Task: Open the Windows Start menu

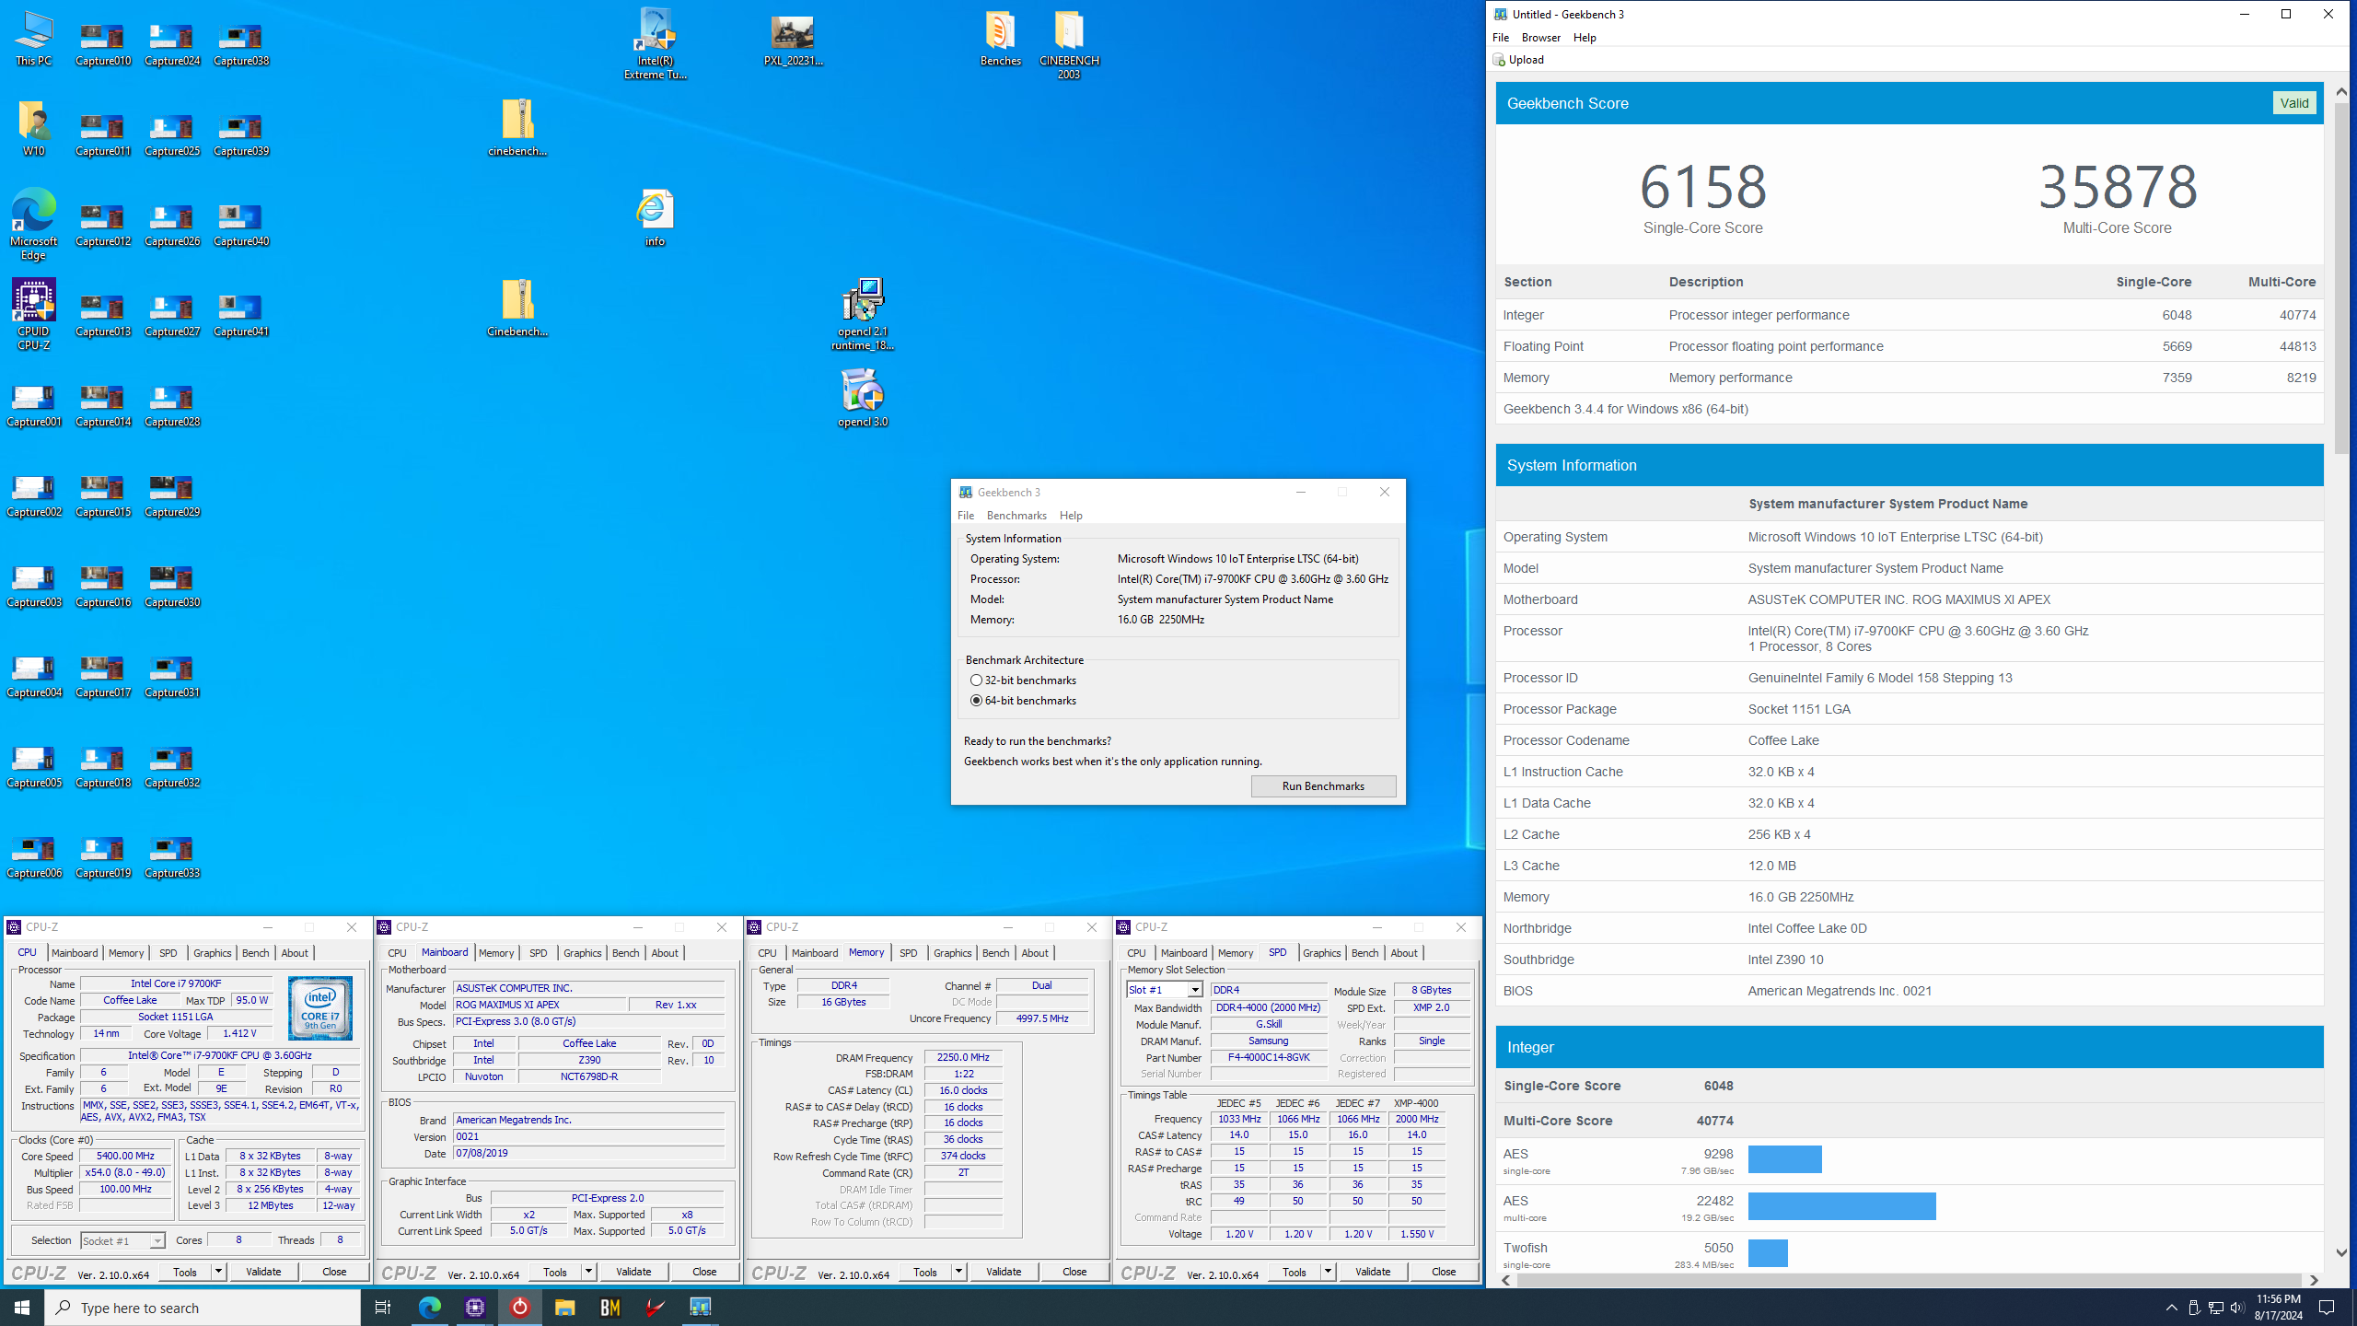Action: pyautogui.click(x=22, y=1308)
